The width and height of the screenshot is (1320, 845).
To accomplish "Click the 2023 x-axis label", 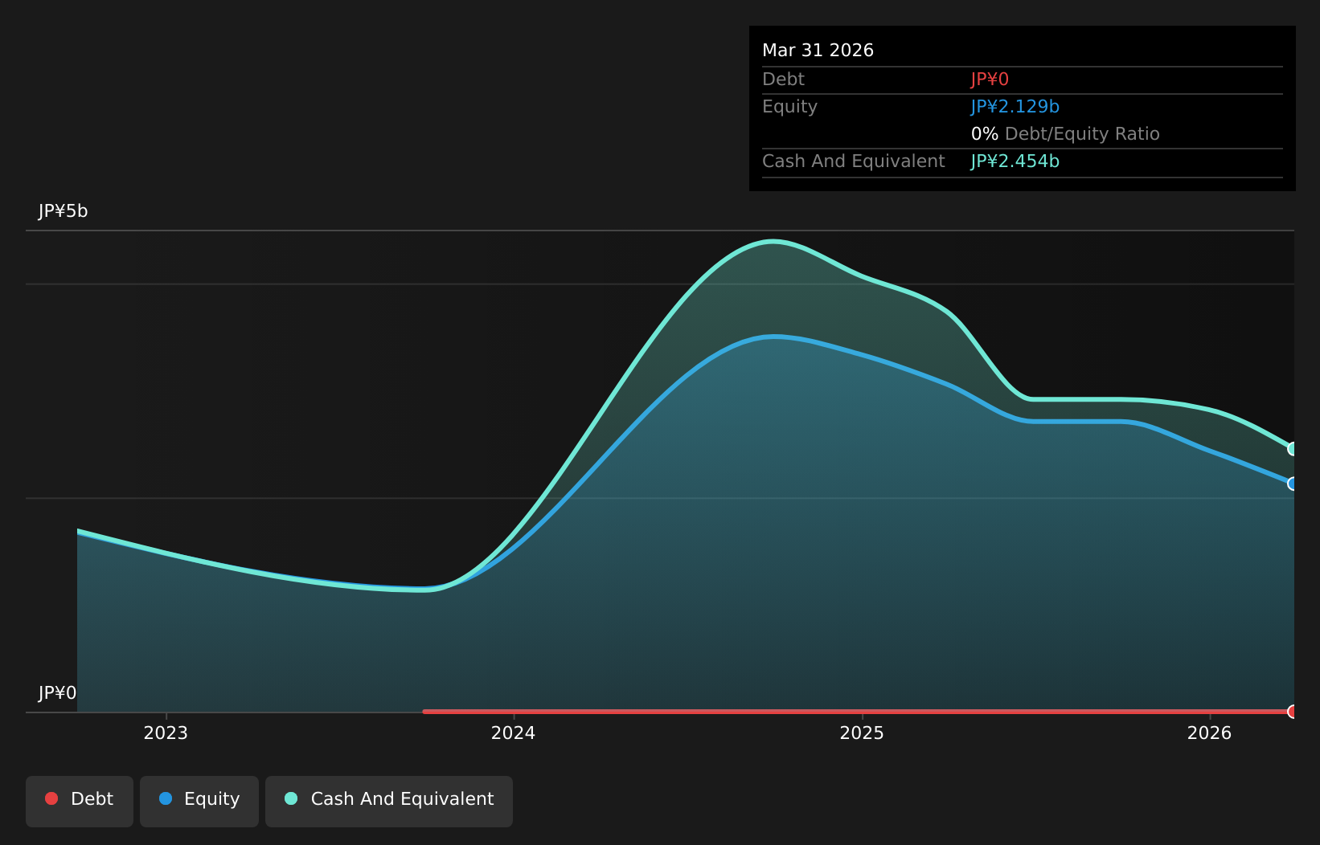I will click(x=166, y=733).
